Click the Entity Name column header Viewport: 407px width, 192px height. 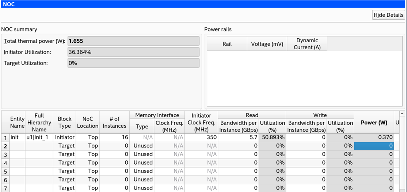click(x=17, y=122)
